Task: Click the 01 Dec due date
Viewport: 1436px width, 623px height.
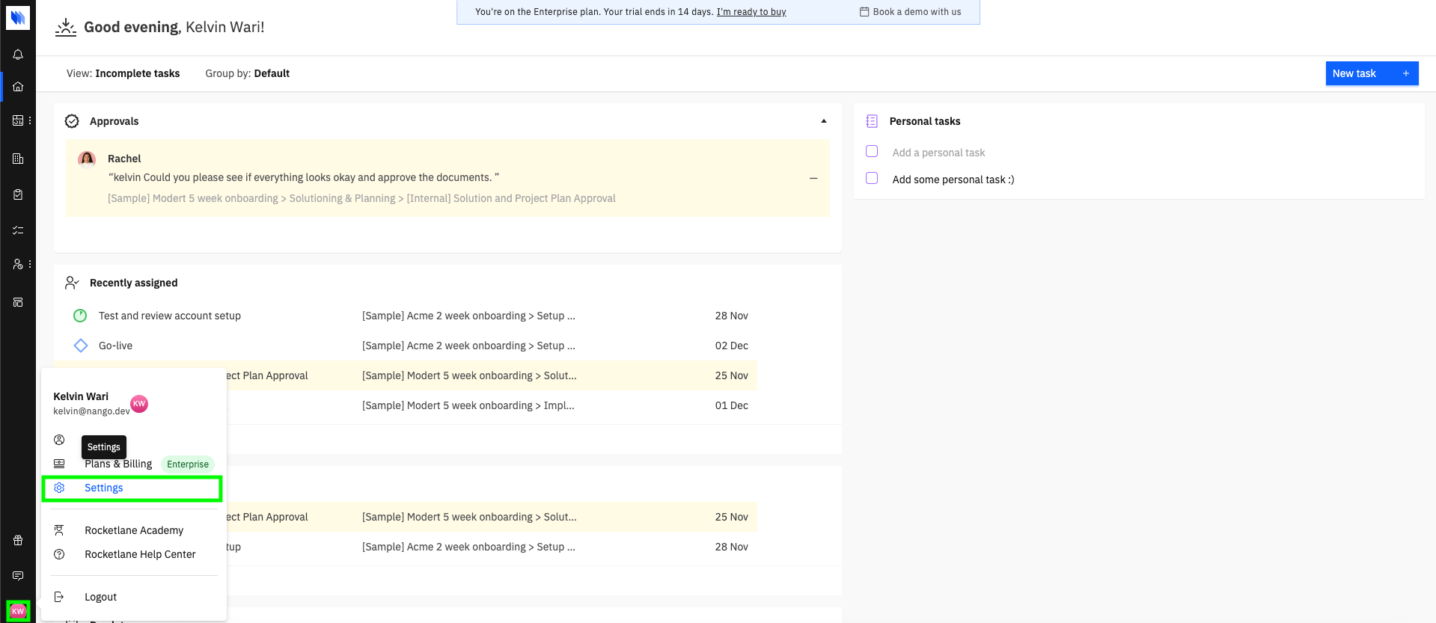Action: click(732, 405)
